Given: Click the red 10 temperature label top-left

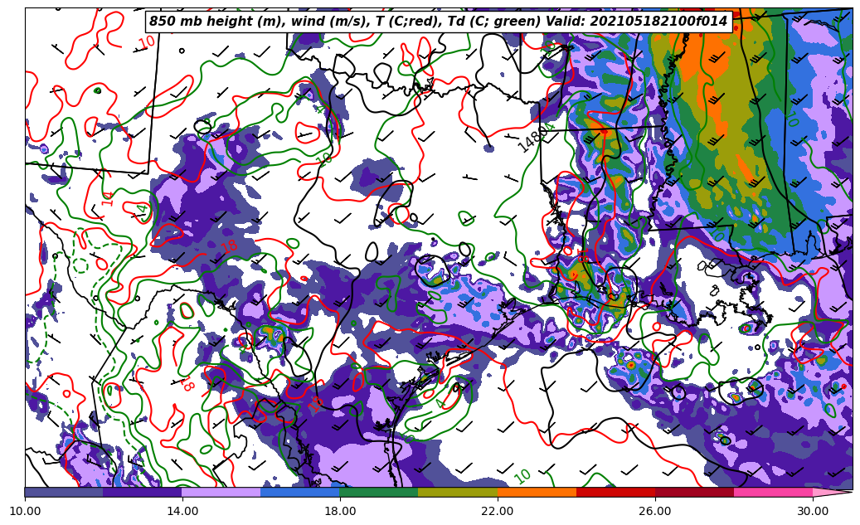Looking at the screenshot, I should coord(147,41).
